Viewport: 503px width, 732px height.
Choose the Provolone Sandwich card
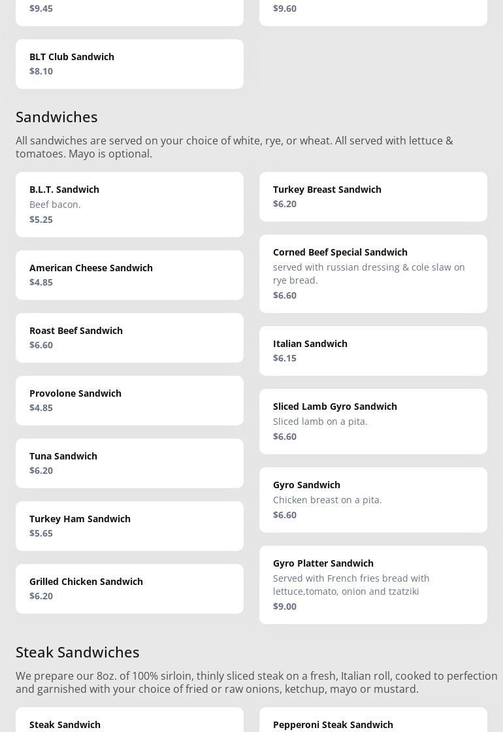(x=129, y=400)
